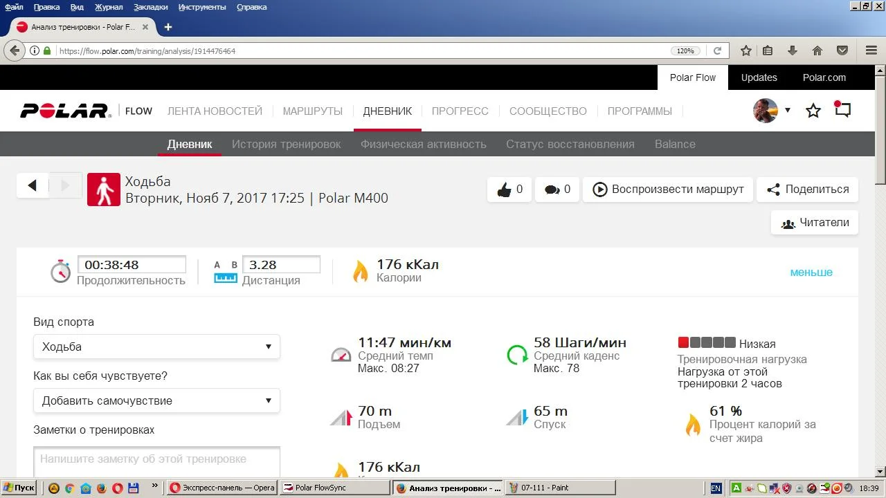The image size is (886, 498).
Task: Click the thumbs-up like icon
Action: [x=504, y=190]
